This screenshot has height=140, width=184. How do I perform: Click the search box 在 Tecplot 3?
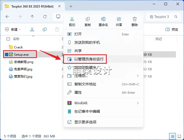(x=163, y=17)
